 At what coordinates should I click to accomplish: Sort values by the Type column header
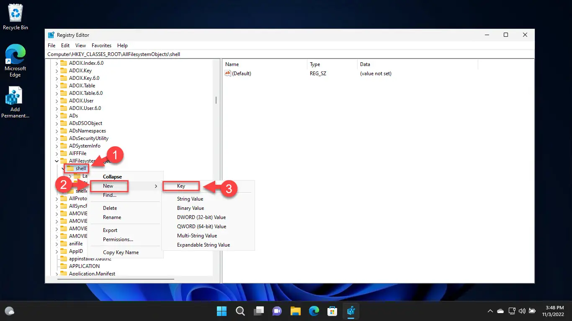click(x=332, y=64)
